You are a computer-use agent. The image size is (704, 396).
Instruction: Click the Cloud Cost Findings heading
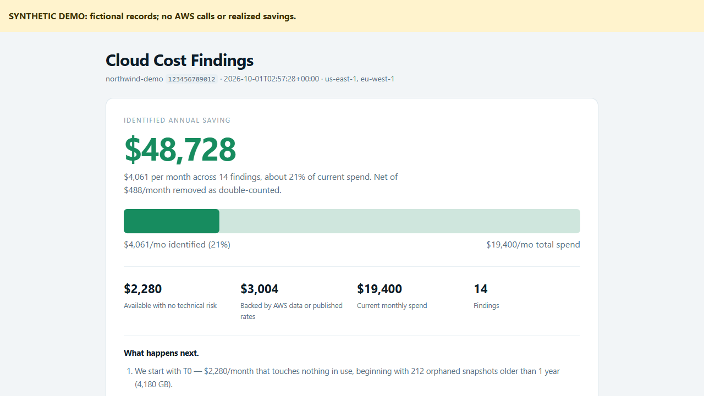coord(179,61)
